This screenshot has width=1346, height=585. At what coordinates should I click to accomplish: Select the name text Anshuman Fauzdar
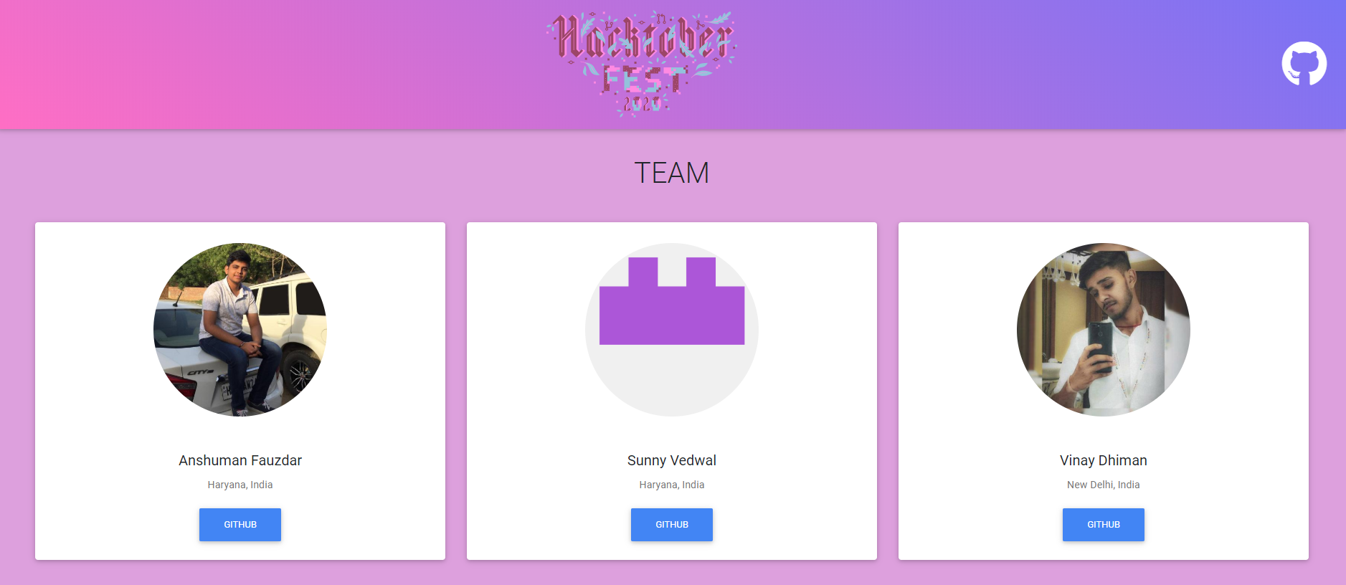pyautogui.click(x=240, y=460)
